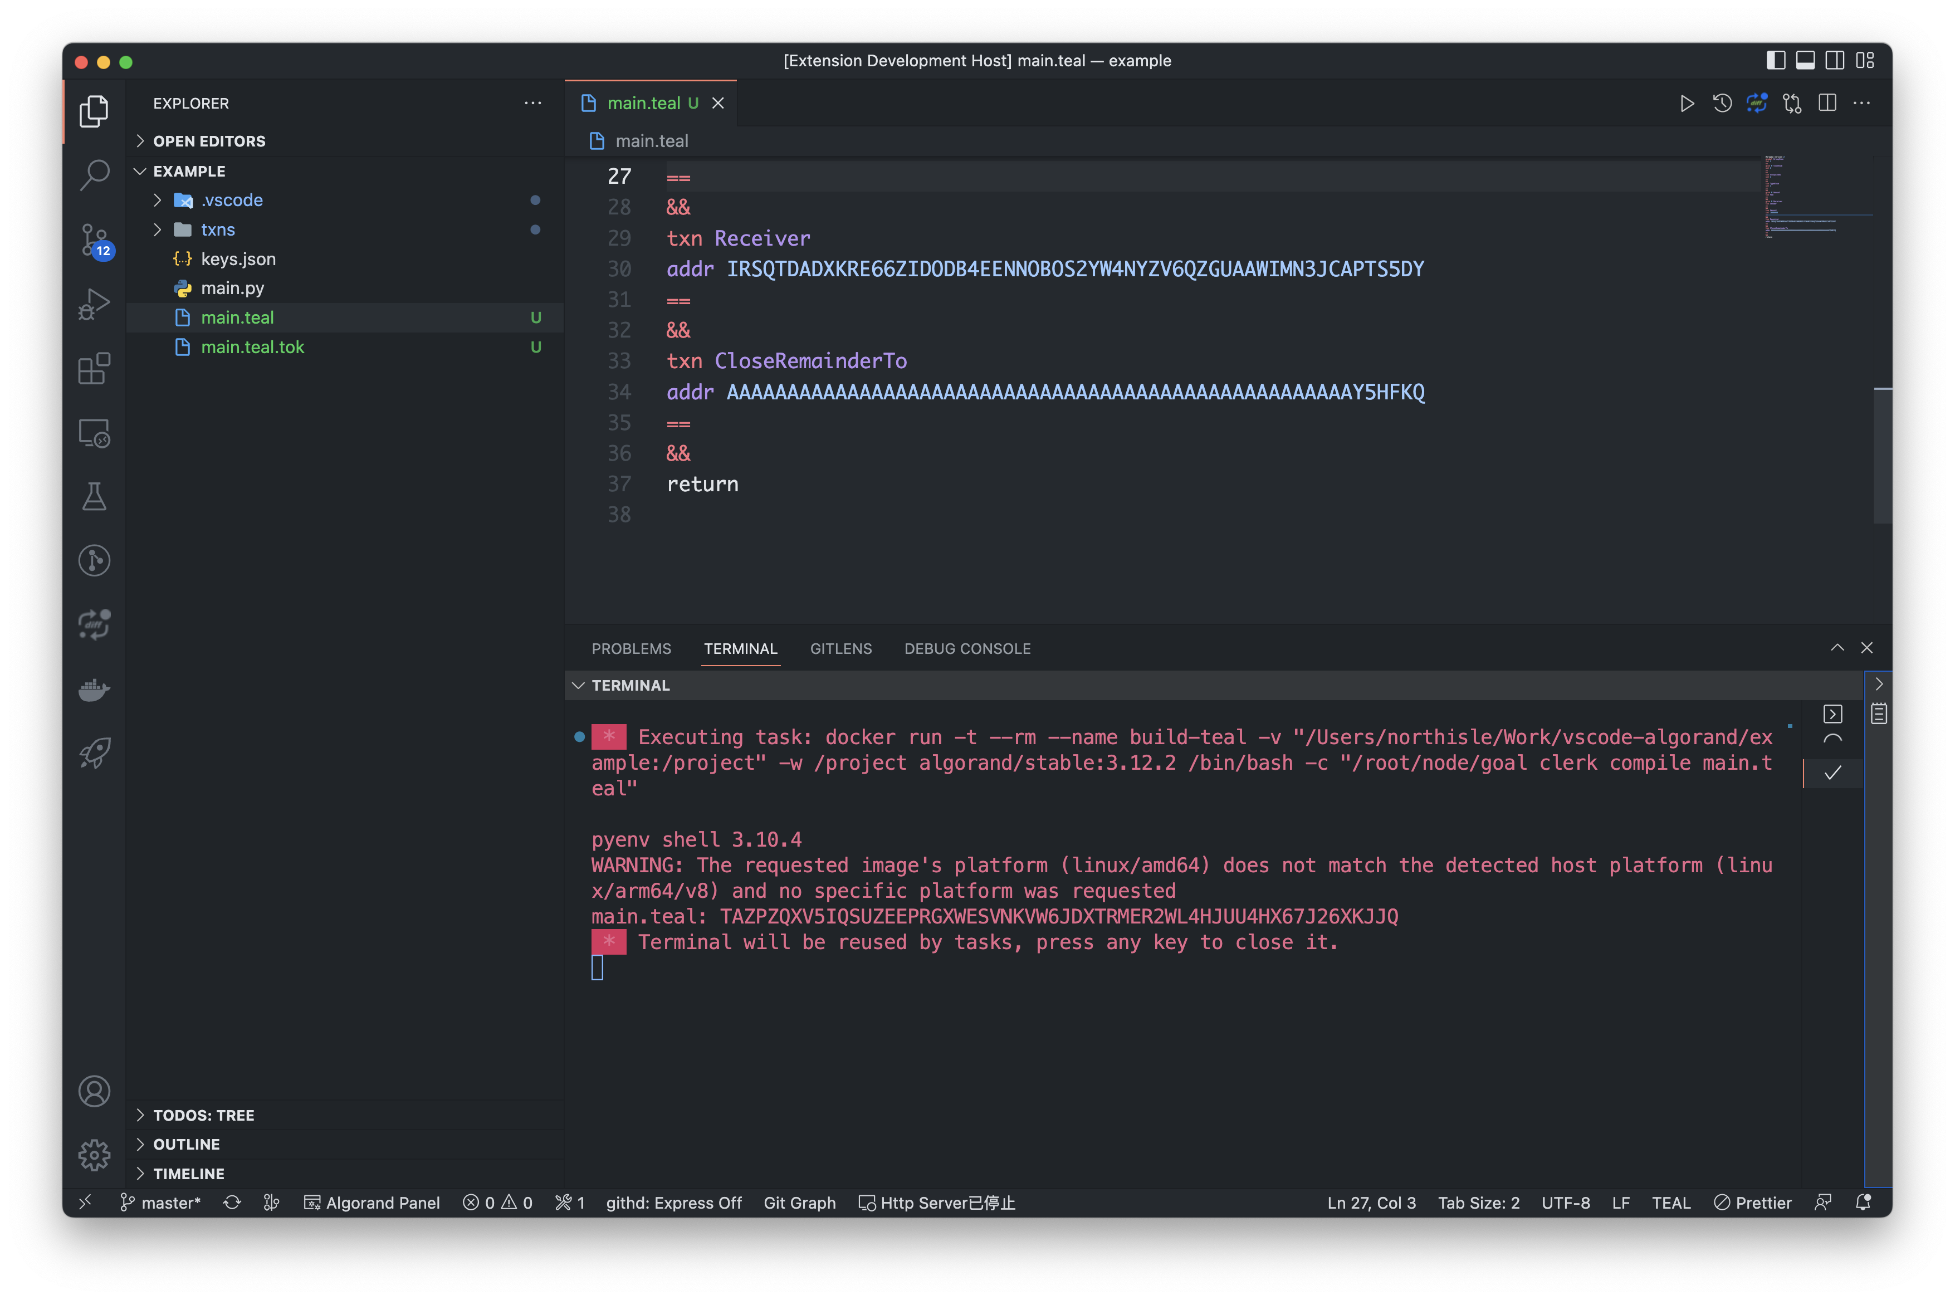
Task: Open the Search view in activity bar
Action: pyautogui.click(x=94, y=175)
